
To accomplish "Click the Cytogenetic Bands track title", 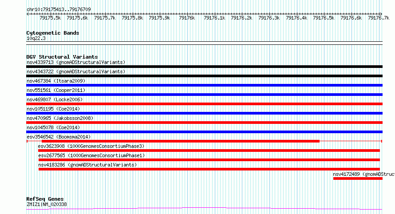I will [53, 33].
